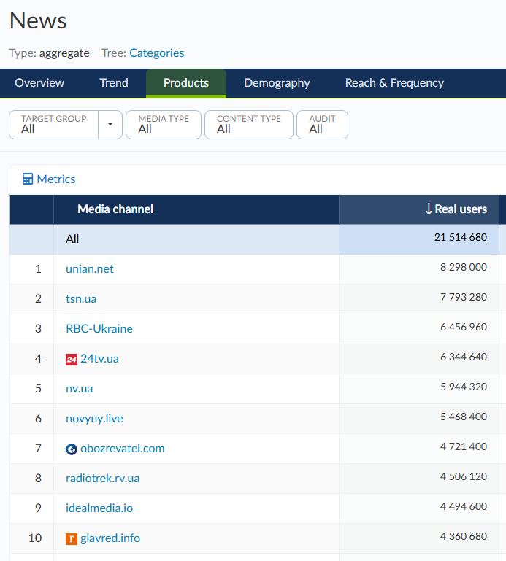The width and height of the screenshot is (506, 561).
Task: Open the Categories tree link
Action: pos(156,53)
